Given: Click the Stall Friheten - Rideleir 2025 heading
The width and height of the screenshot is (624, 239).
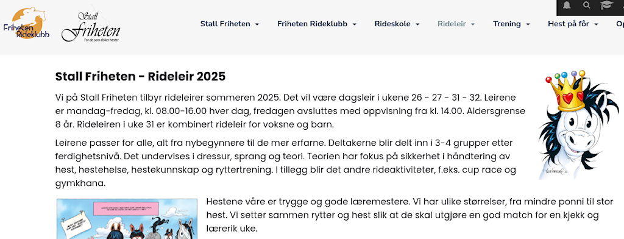Looking at the screenshot, I should 141,76.
